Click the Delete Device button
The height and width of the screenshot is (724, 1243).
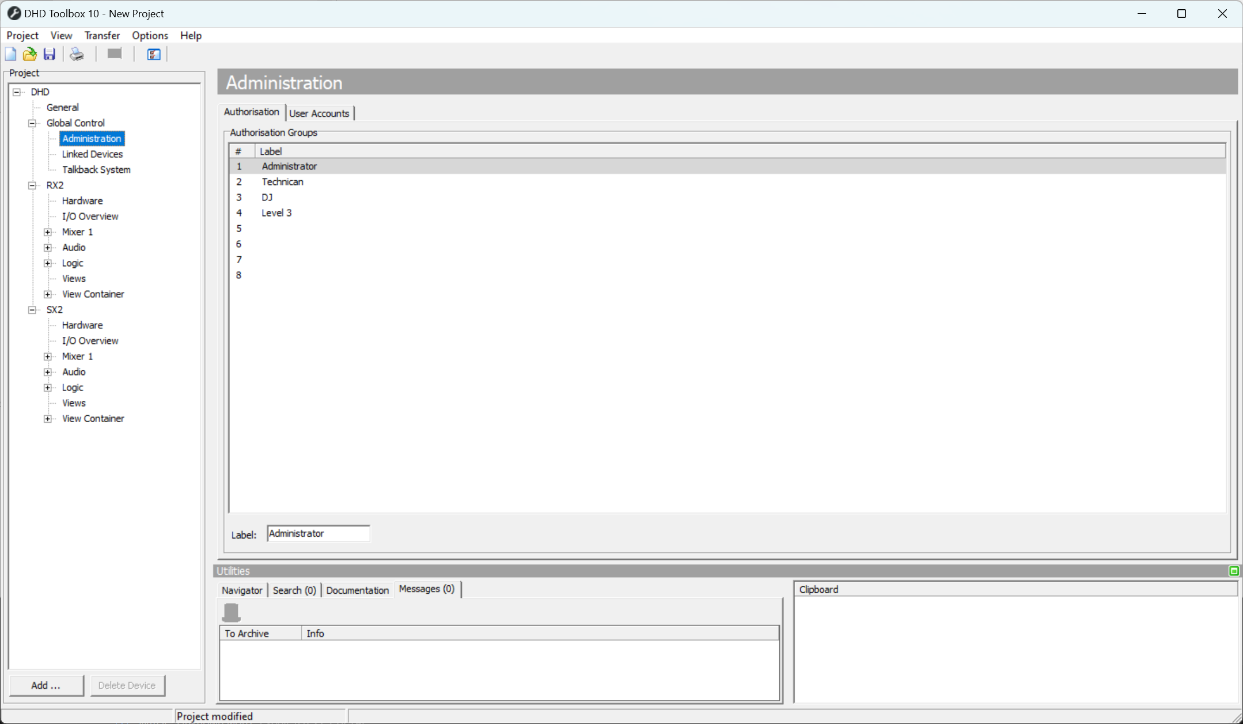click(127, 685)
